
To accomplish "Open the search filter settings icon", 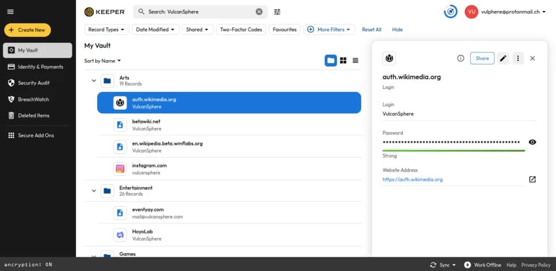I will click(277, 12).
